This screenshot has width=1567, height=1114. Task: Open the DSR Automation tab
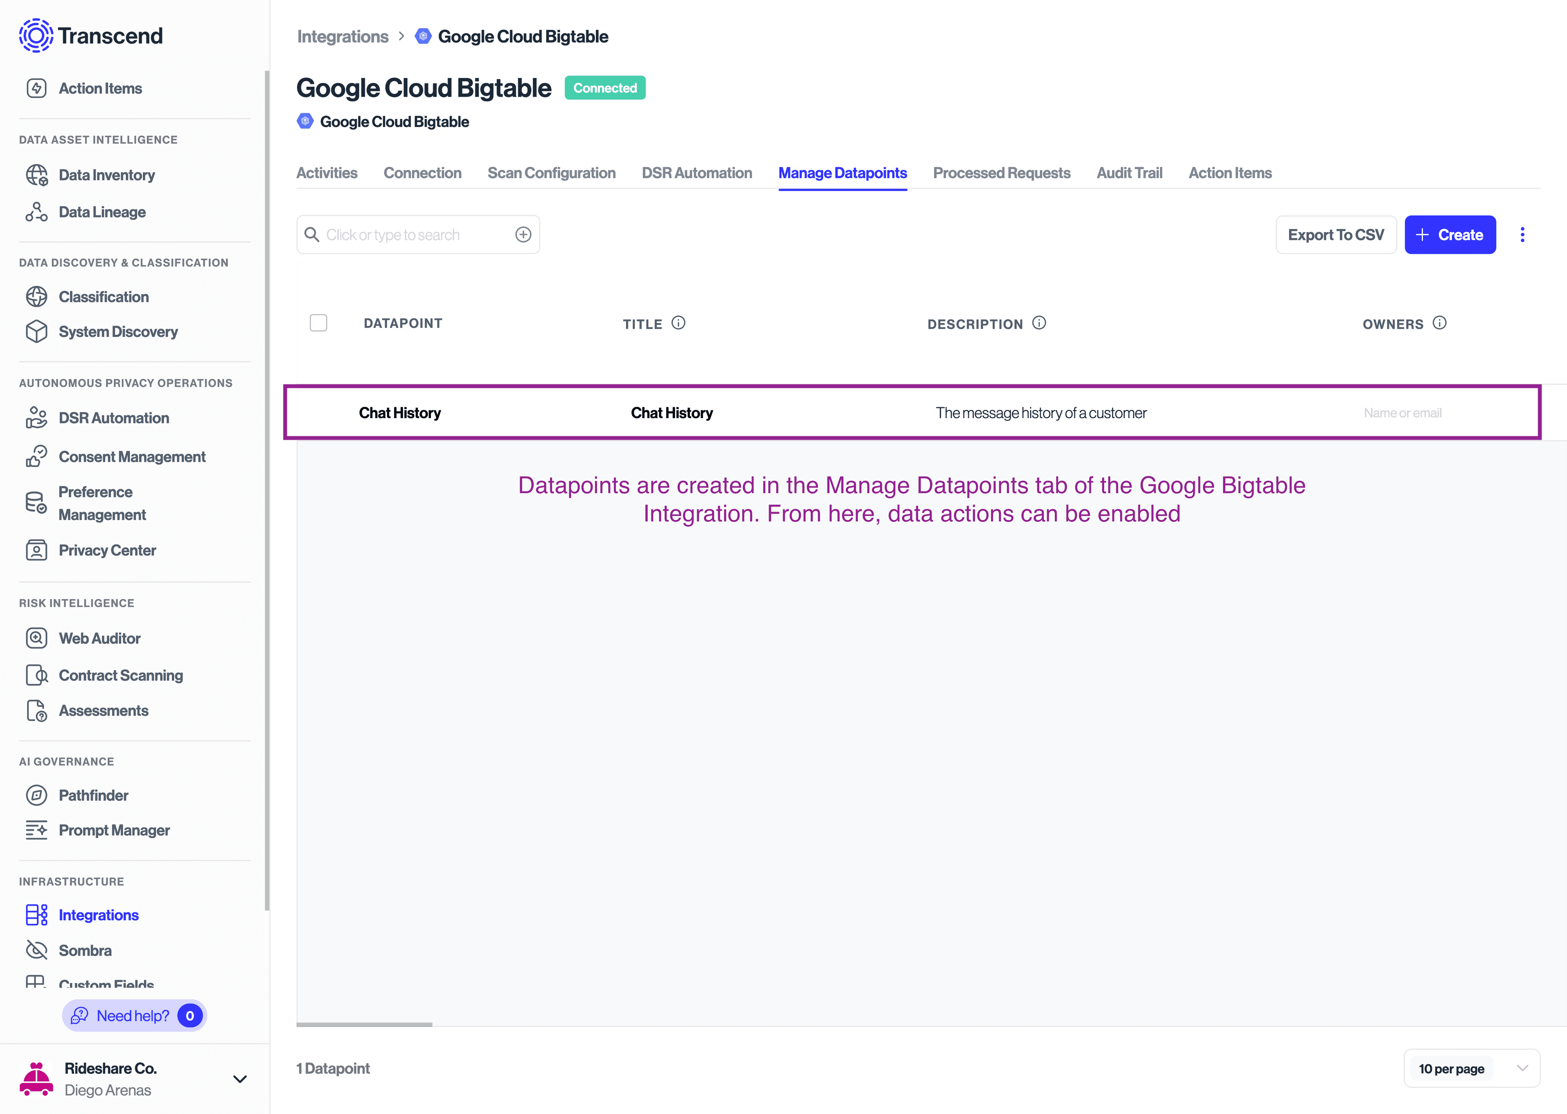(x=697, y=173)
